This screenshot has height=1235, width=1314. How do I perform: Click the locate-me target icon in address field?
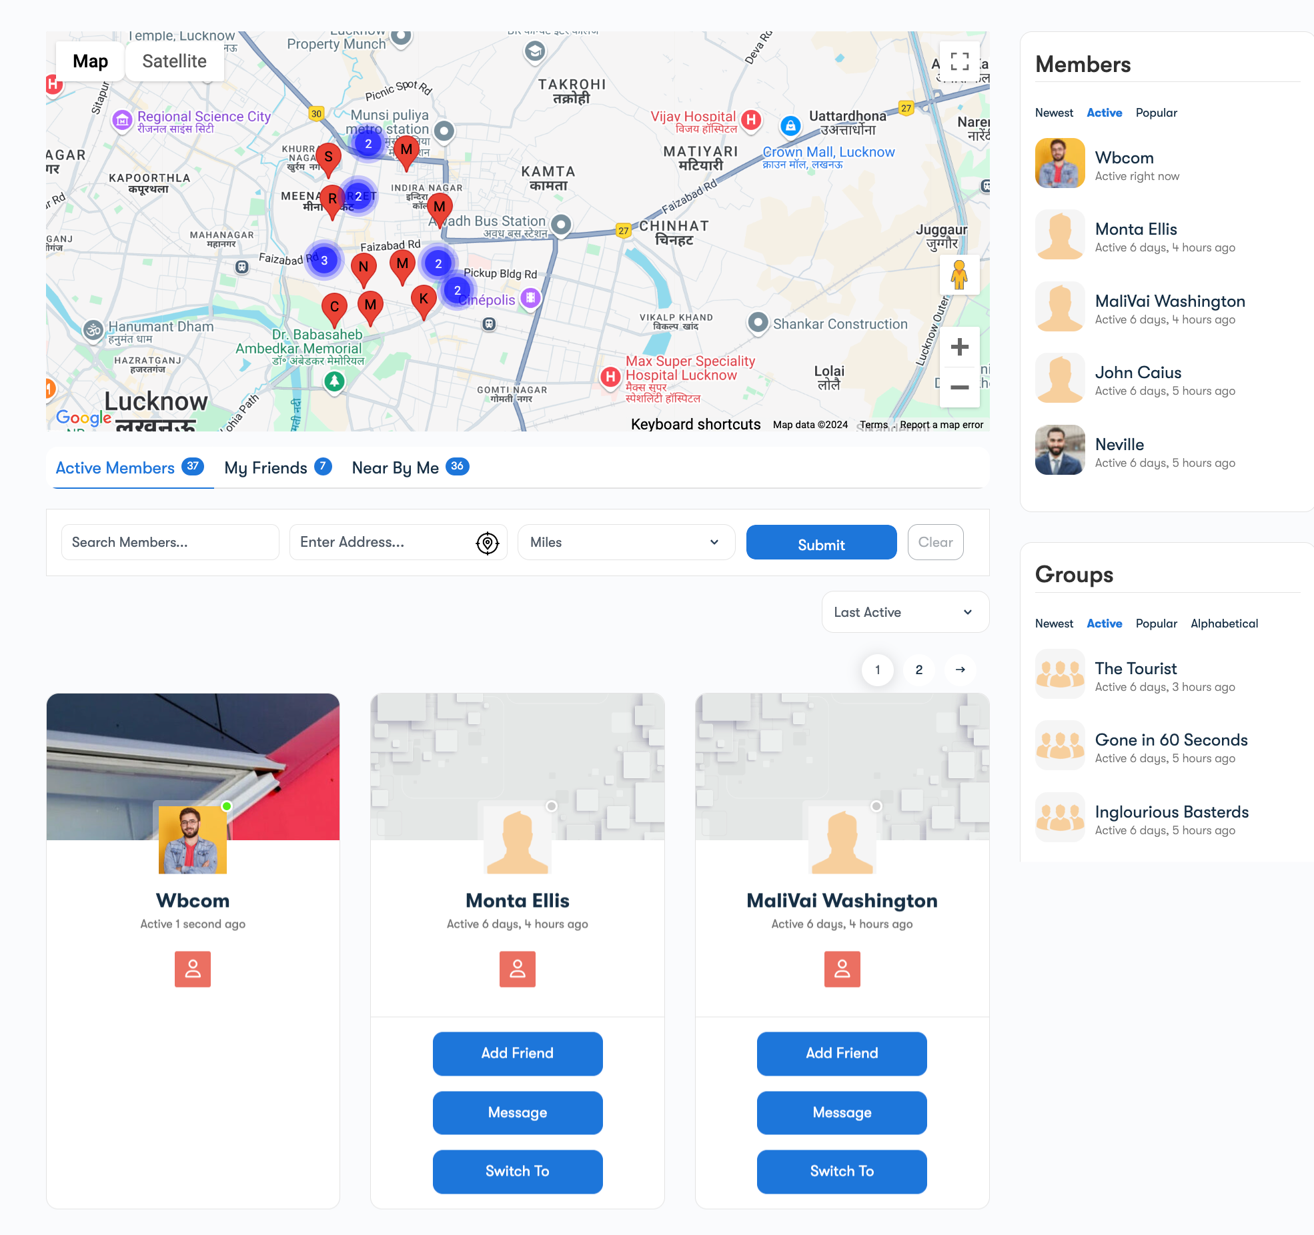488,543
